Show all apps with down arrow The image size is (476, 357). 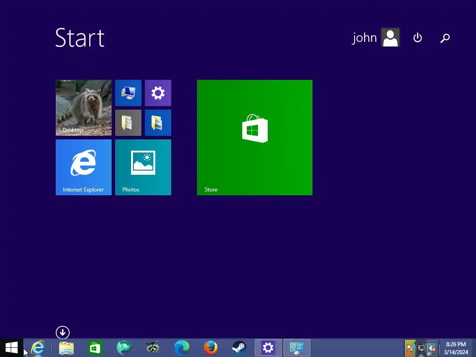[x=63, y=332]
